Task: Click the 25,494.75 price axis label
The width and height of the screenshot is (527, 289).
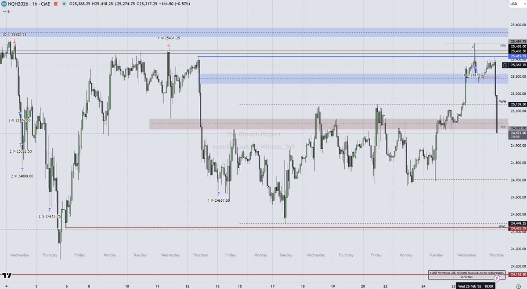Action: [x=517, y=41]
